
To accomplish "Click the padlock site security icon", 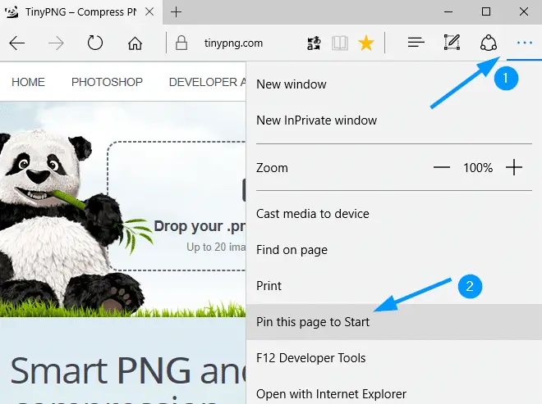I will pyautogui.click(x=181, y=43).
